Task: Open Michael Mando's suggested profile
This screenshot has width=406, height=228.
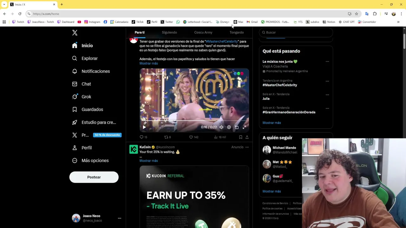Action: tap(284, 148)
